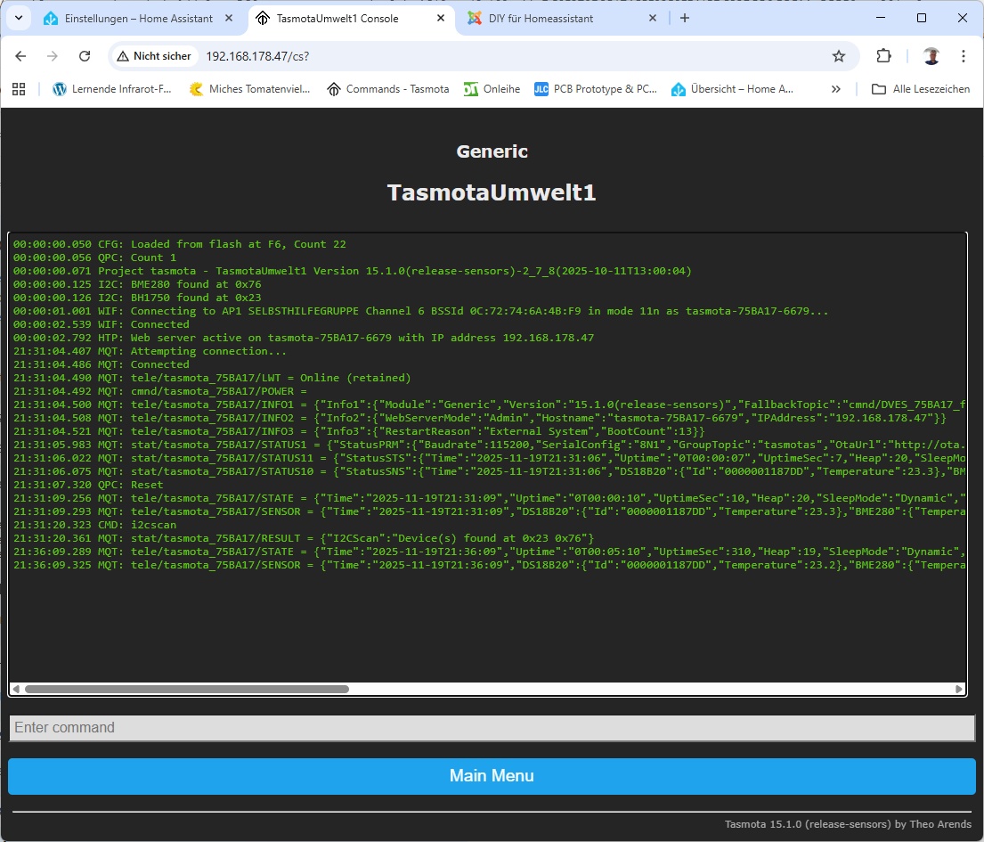Click the 'Enter command' input field
The image size is (984, 842).
[x=492, y=728]
